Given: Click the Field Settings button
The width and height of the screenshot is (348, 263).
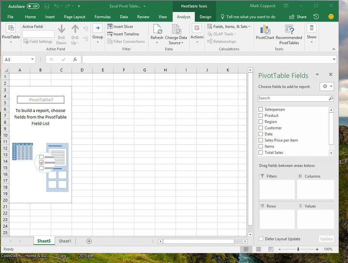Looking at the screenshot, I should 38,42.
